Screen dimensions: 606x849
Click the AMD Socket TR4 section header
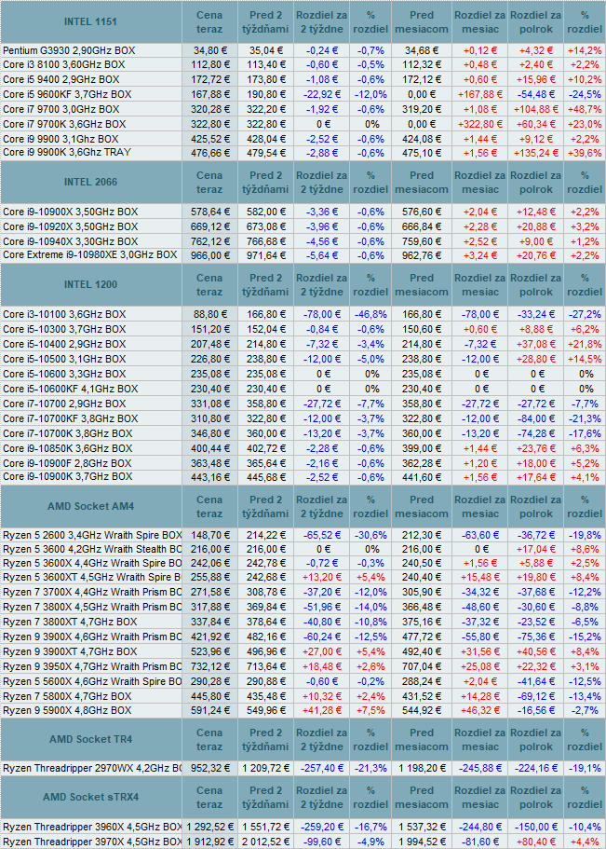tap(90, 740)
